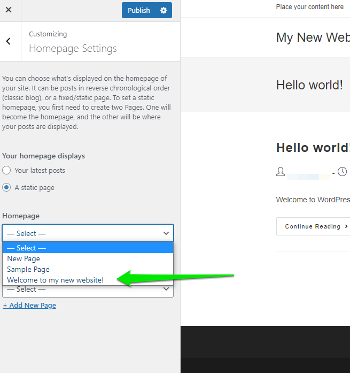Screen dimensions: 350x373
Task: Click the 'My New Web' site title
Action: [313, 37]
